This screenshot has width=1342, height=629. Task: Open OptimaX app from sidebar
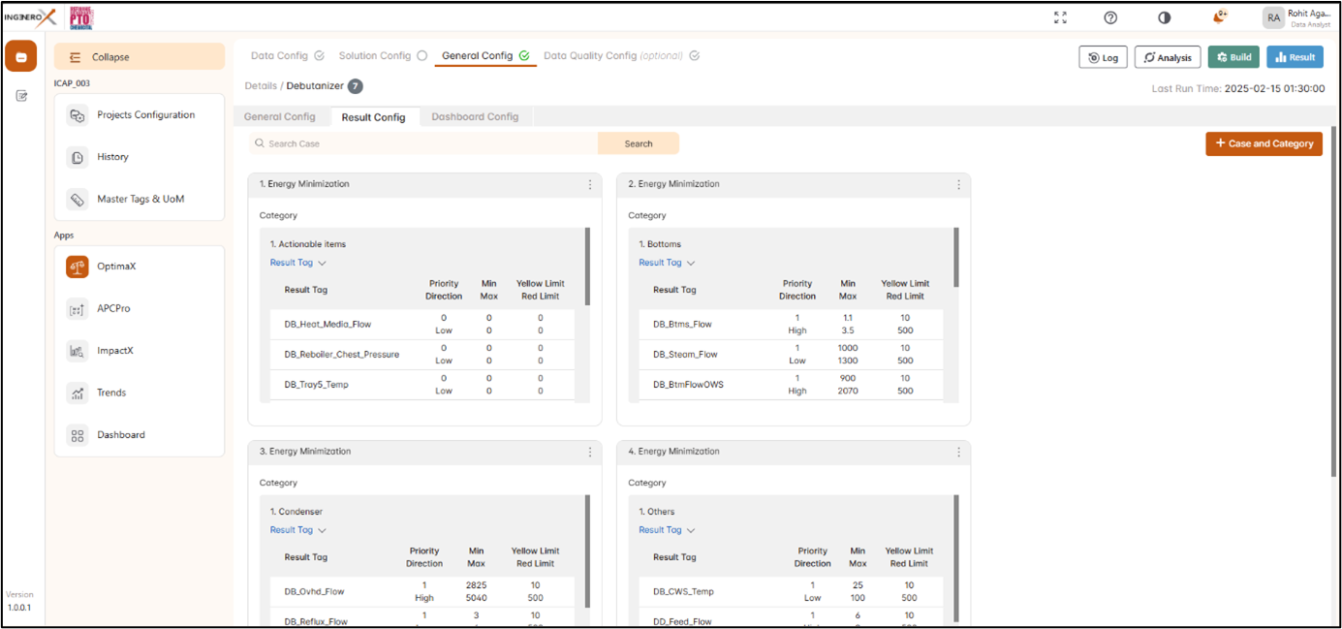tap(116, 267)
